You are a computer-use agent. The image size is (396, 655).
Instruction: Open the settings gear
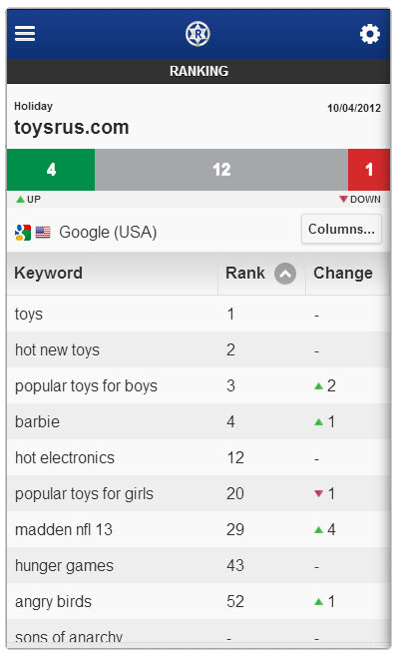coord(370,34)
